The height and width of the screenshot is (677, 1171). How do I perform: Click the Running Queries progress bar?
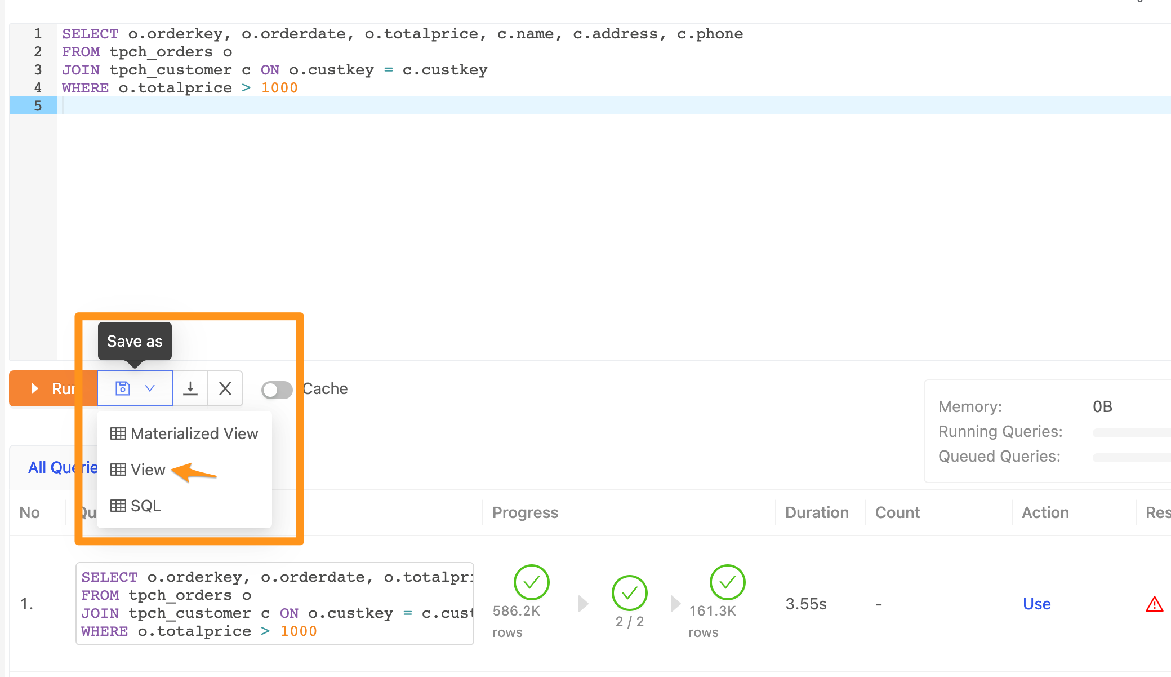1132,432
